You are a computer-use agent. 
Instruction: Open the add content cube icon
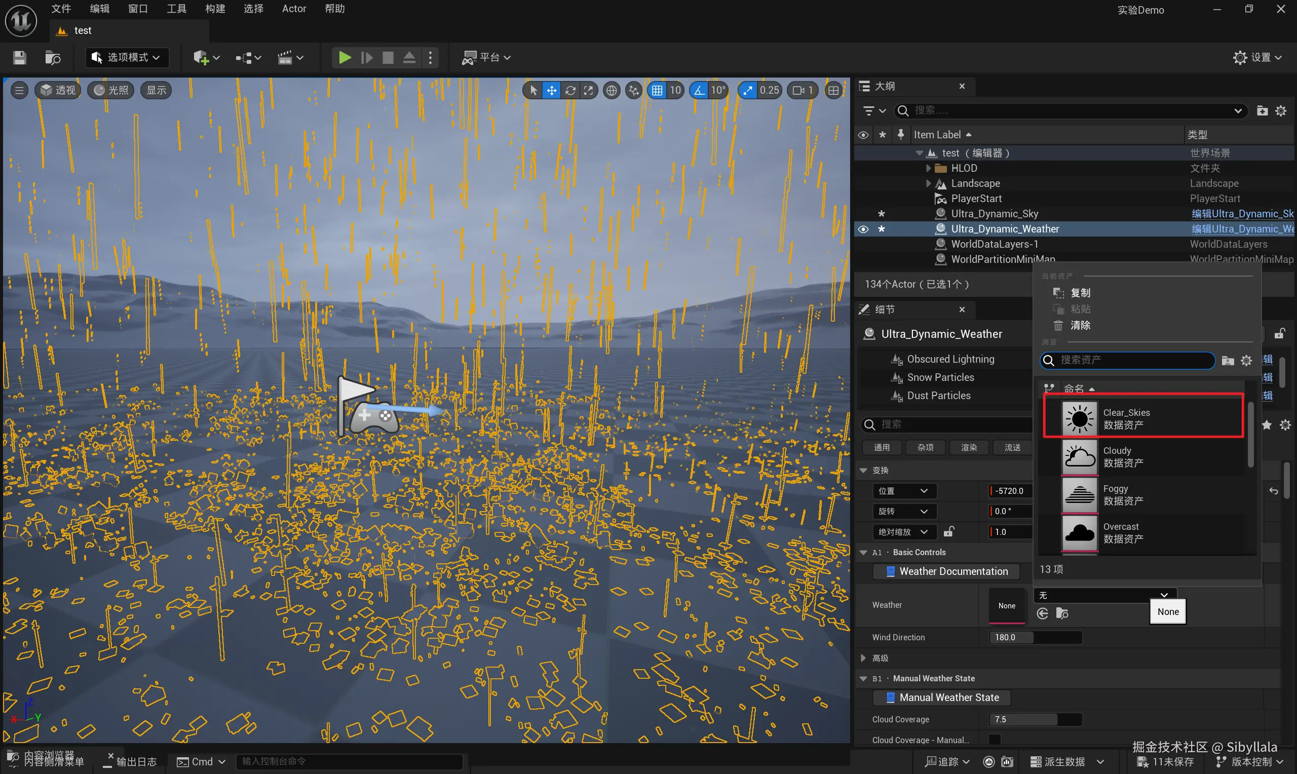pyautogui.click(x=201, y=57)
